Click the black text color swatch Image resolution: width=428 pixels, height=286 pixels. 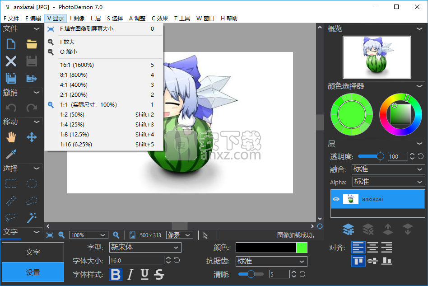click(x=266, y=248)
